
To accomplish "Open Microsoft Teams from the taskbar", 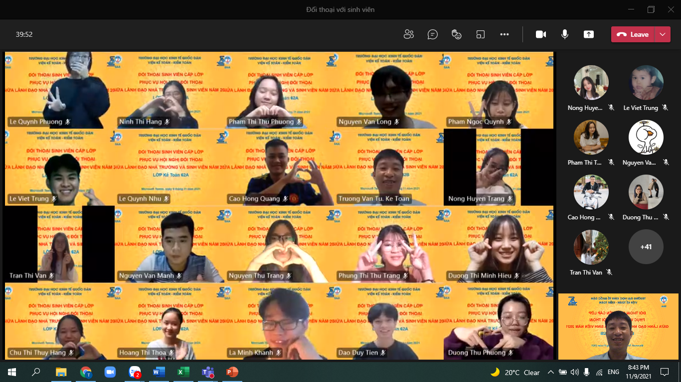I will pos(207,372).
